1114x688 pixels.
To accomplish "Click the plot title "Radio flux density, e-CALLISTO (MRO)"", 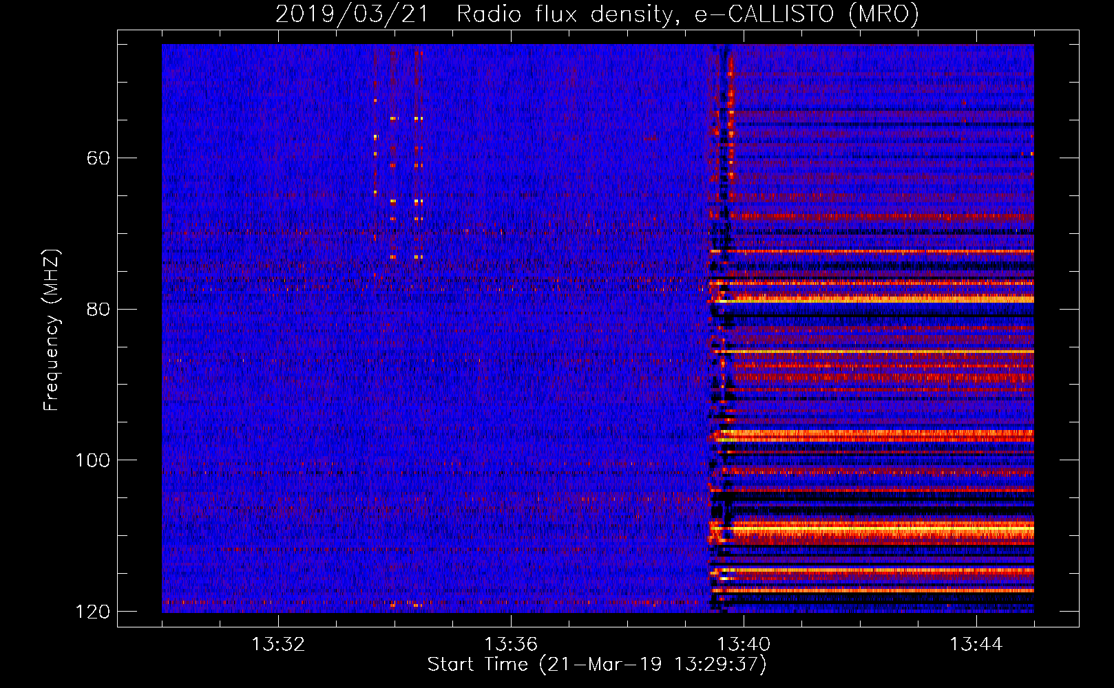I will point(688,14).
